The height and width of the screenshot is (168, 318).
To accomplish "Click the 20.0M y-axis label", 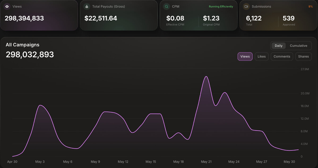I will 305,94.
